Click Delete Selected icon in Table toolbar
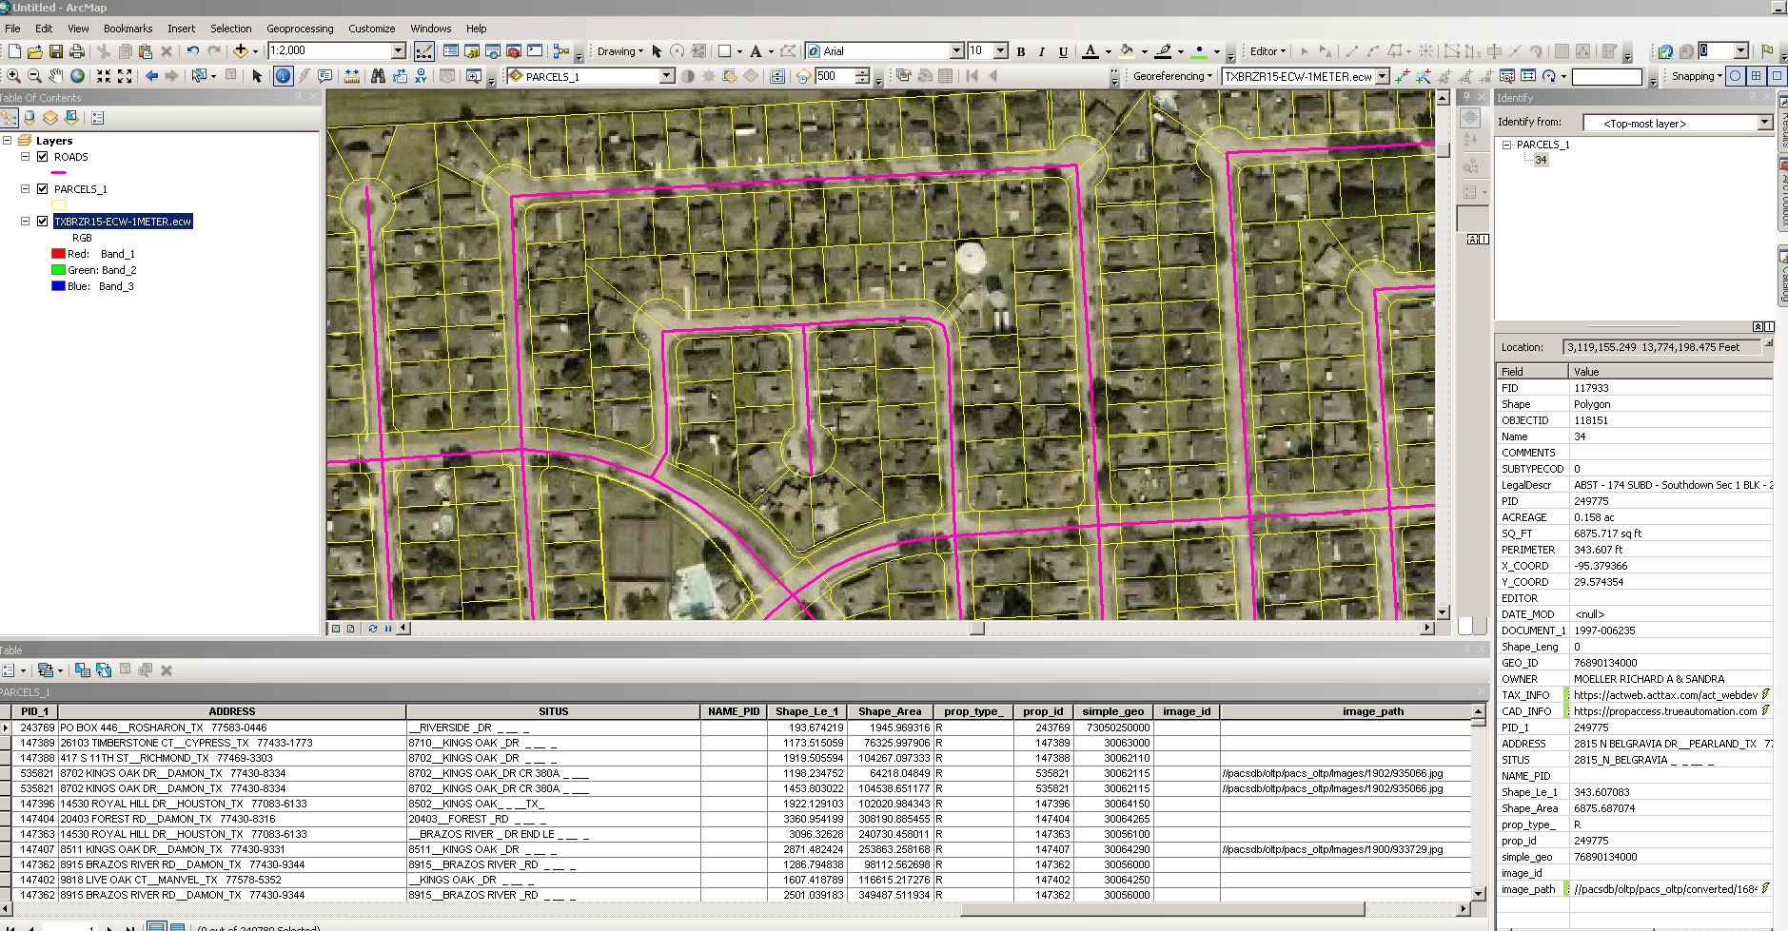 tap(167, 670)
